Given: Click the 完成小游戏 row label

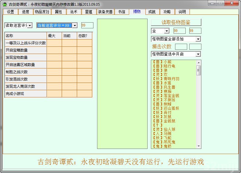Looking at the screenshot, I should click(x=26, y=94).
